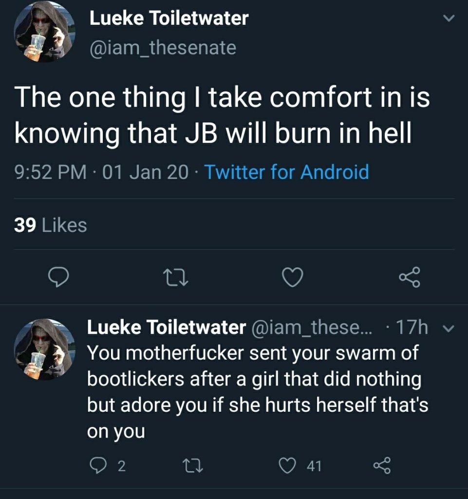Tap reply author's hooded avatar
This screenshot has width=468, height=499.
[44, 349]
